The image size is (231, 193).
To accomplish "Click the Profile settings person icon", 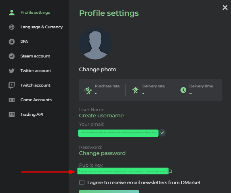I will pos(12,13).
